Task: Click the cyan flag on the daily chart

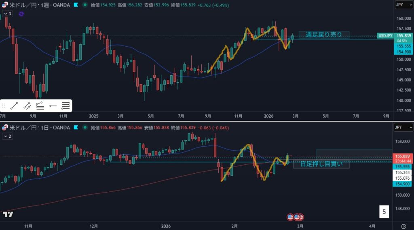Action: 75,128
